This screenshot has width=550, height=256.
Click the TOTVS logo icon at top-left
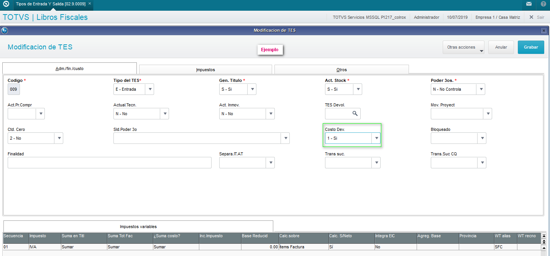tap(6, 4)
